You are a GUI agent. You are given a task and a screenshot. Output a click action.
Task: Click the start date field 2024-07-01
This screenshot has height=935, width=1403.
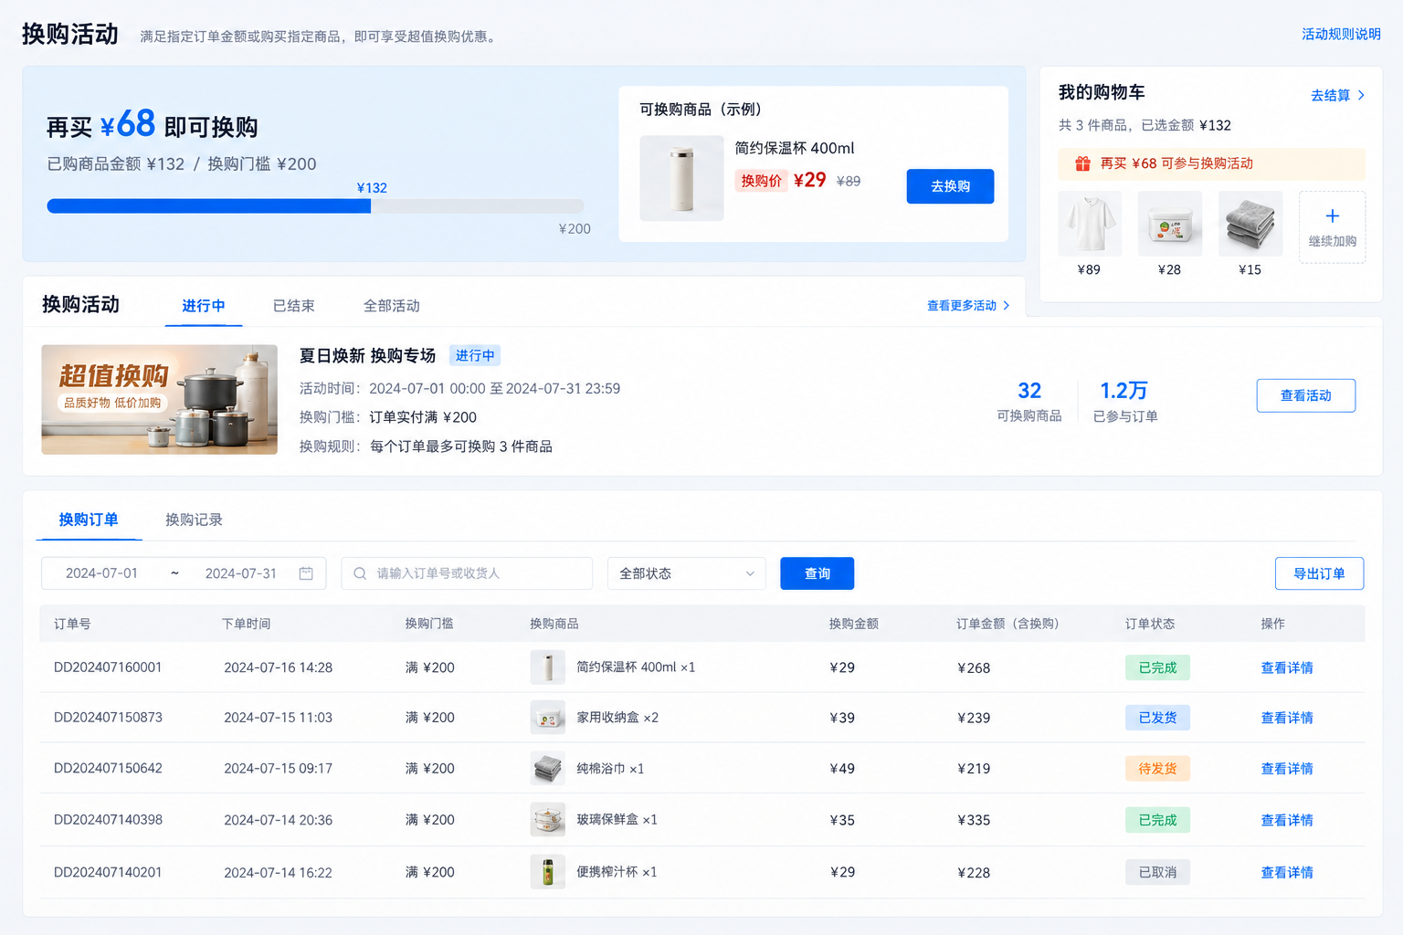click(101, 573)
